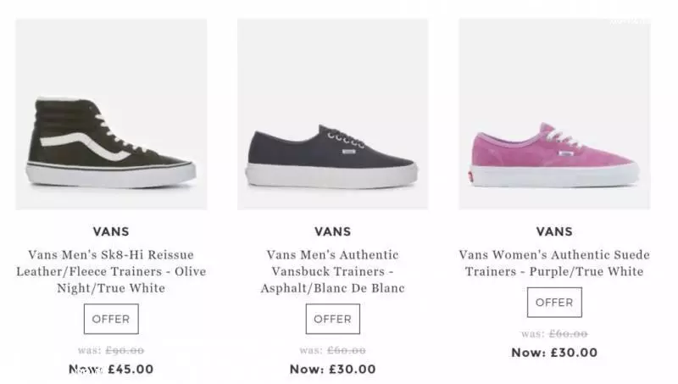Click OFFER button under Sk8-Hi Reissue
The height and width of the screenshot is (384, 678).
tap(111, 319)
